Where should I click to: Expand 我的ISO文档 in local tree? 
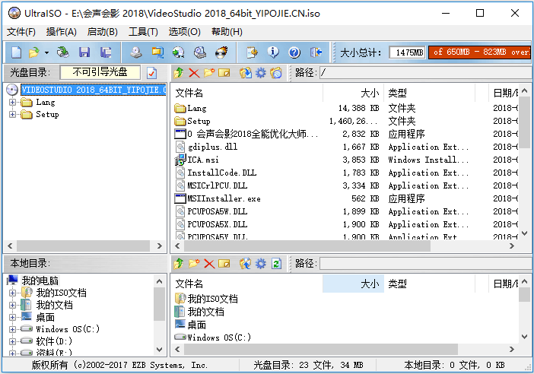12,293
